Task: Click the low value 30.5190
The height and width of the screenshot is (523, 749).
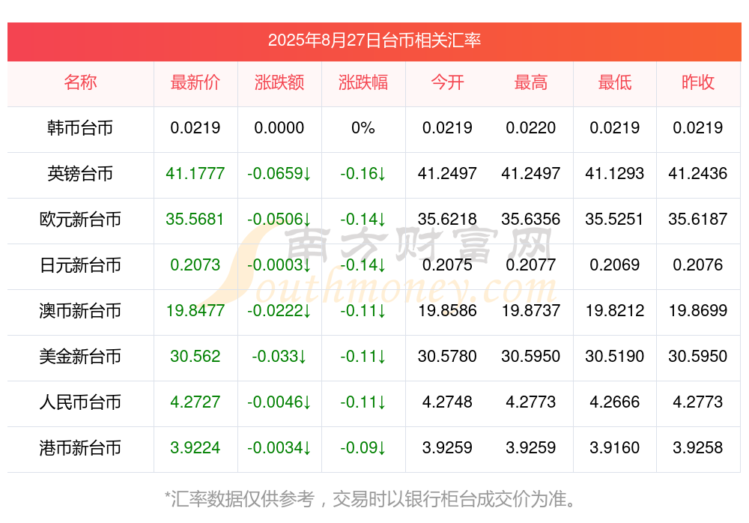Action: click(x=615, y=357)
